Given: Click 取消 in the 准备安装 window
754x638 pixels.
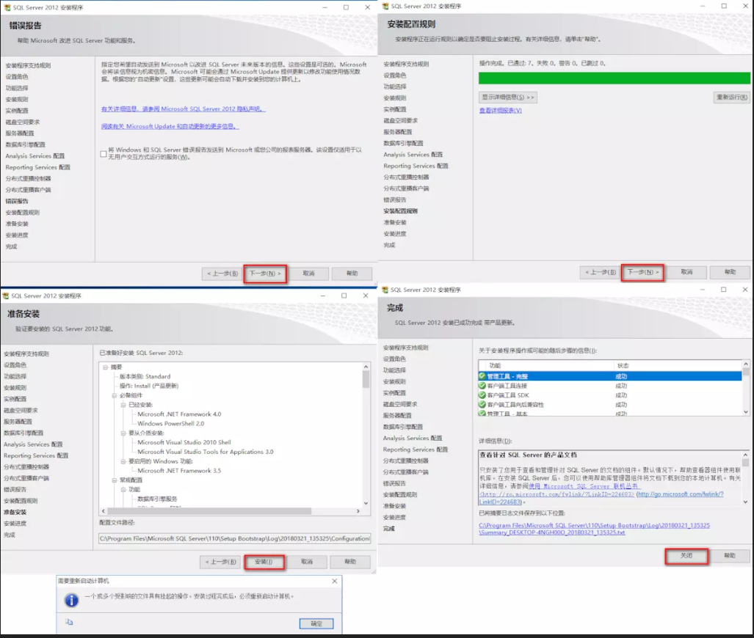Looking at the screenshot, I should [307, 562].
